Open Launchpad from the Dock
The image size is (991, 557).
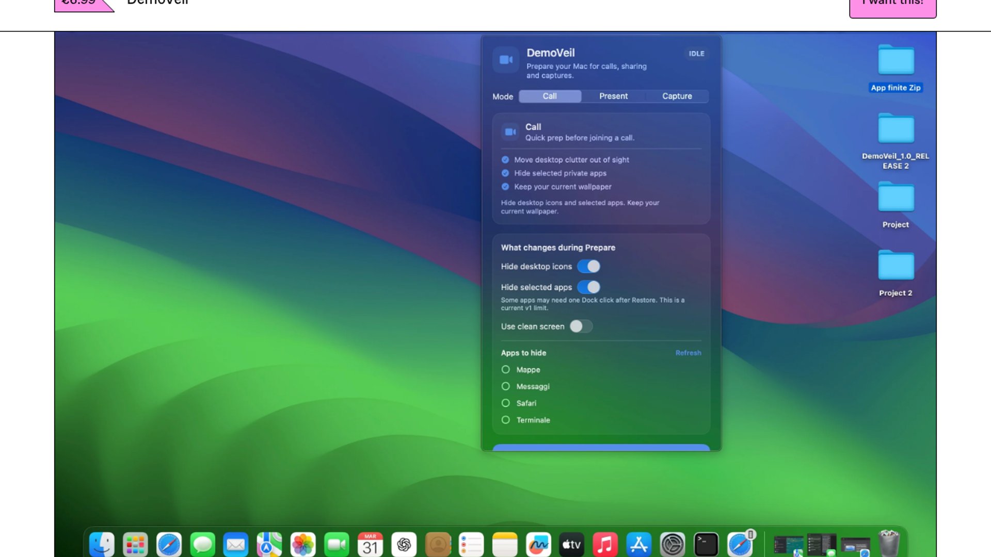[135, 545]
